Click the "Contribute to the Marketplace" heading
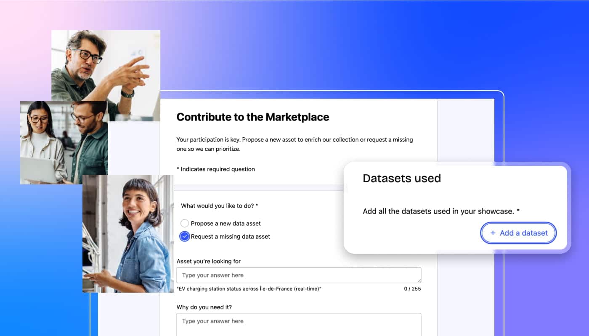589x336 pixels. [x=252, y=117]
